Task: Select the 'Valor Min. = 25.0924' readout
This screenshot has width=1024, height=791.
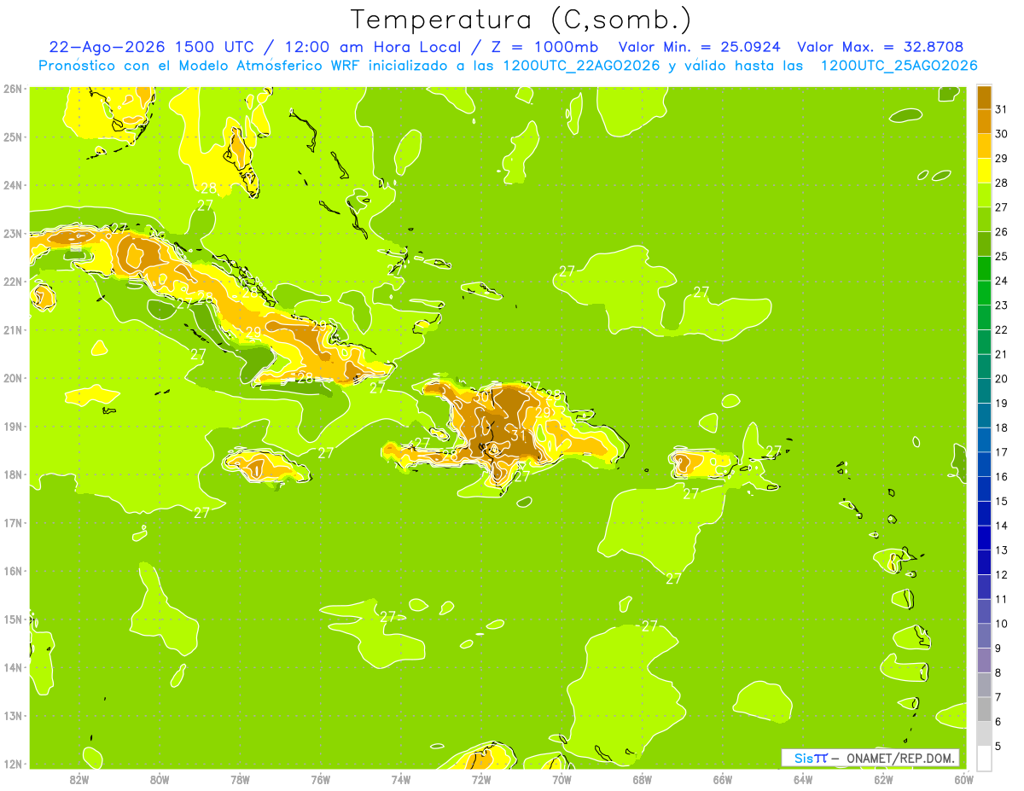Action: point(701,47)
